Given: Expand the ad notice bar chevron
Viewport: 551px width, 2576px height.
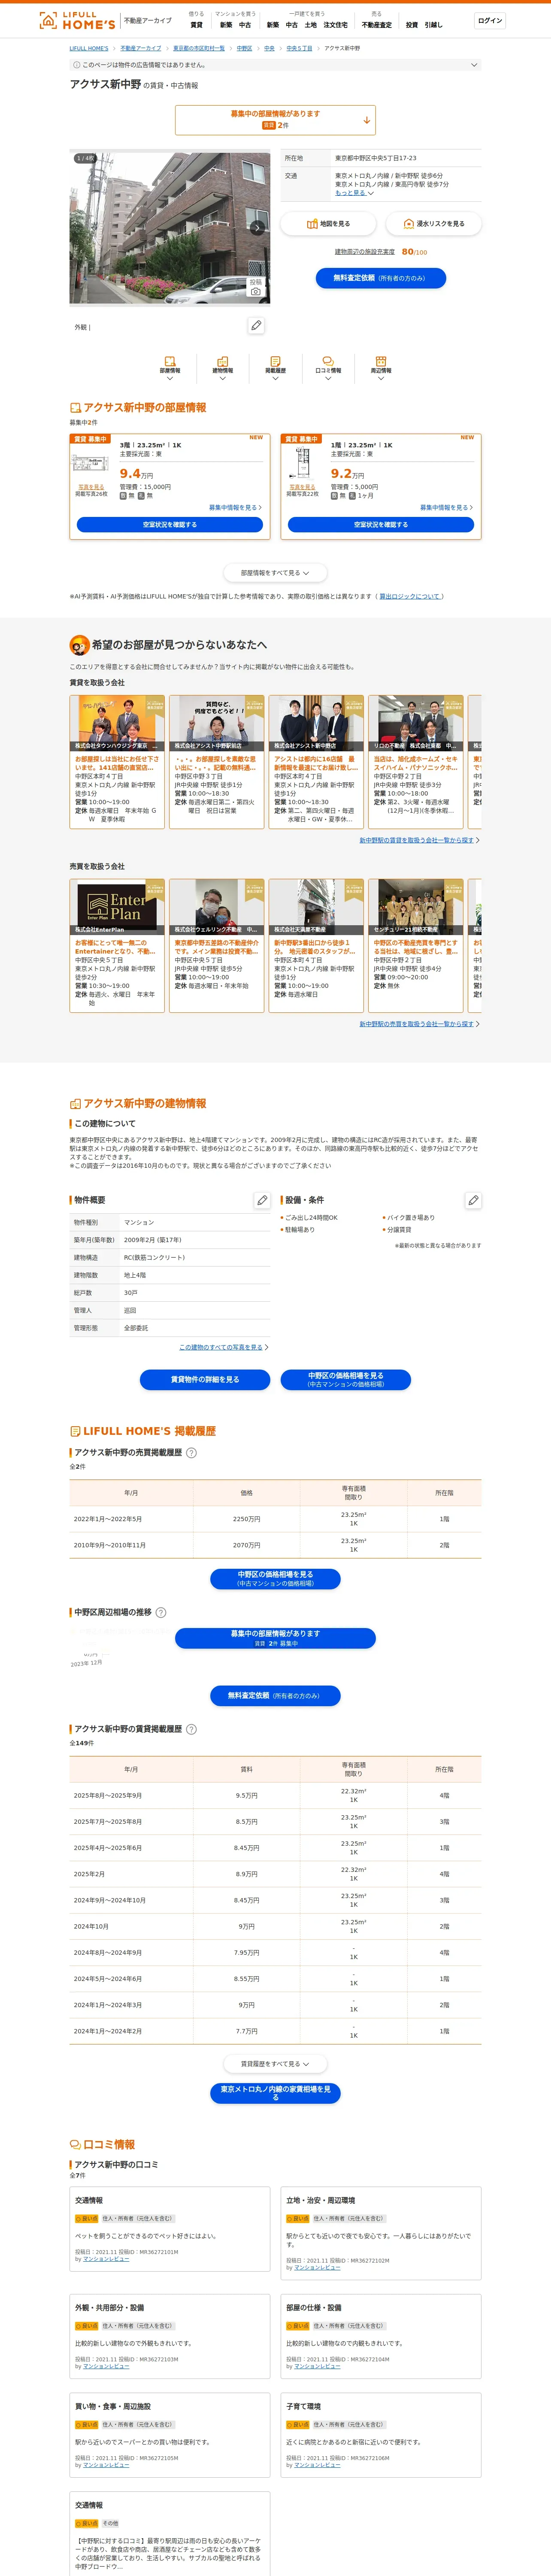Looking at the screenshot, I should [474, 65].
